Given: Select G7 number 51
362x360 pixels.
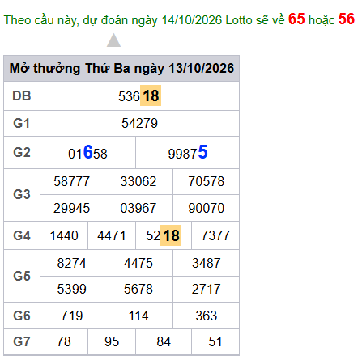Looking at the screenshot, I should point(215,341).
